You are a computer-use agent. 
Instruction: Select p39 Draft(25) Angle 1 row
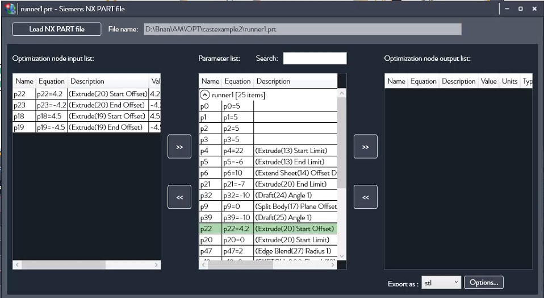268,217
